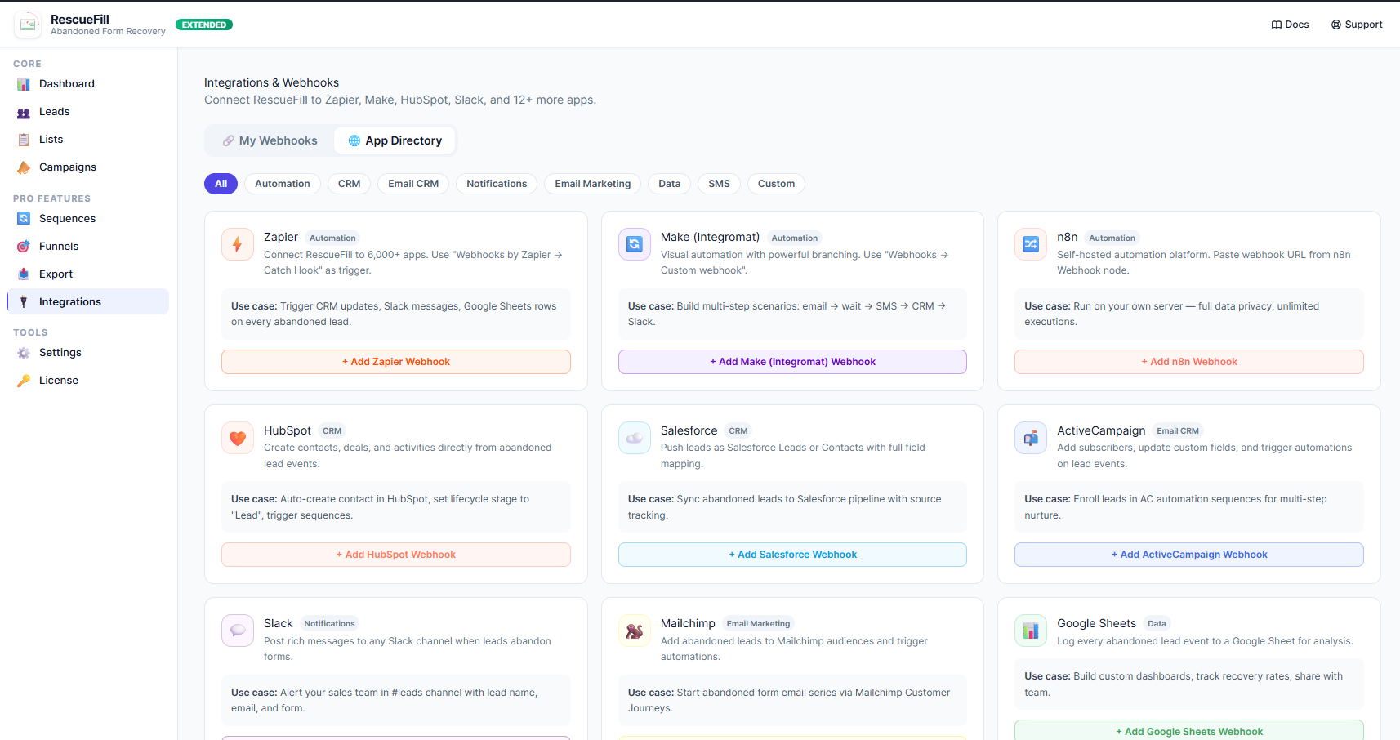Select the Zapier lightning icon
The image size is (1400, 740).
(x=237, y=243)
